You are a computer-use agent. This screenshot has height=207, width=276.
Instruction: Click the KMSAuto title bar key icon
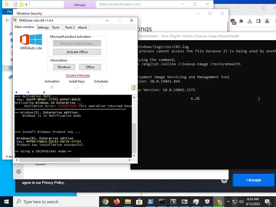tap(15, 20)
